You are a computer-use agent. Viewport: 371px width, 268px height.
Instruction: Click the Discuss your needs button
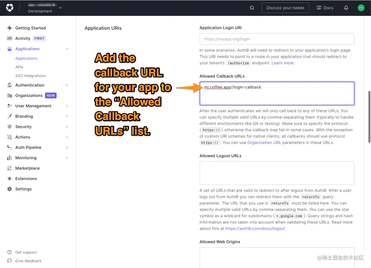coord(285,8)
